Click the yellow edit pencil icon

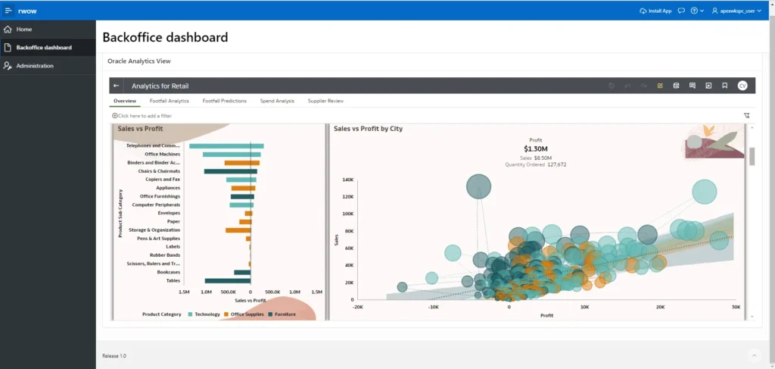pos(660,86)
